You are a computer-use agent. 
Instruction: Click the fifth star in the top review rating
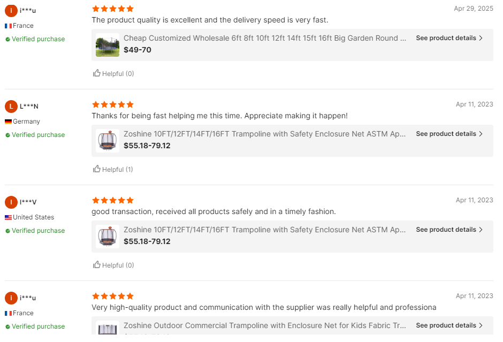click(131, 9)
